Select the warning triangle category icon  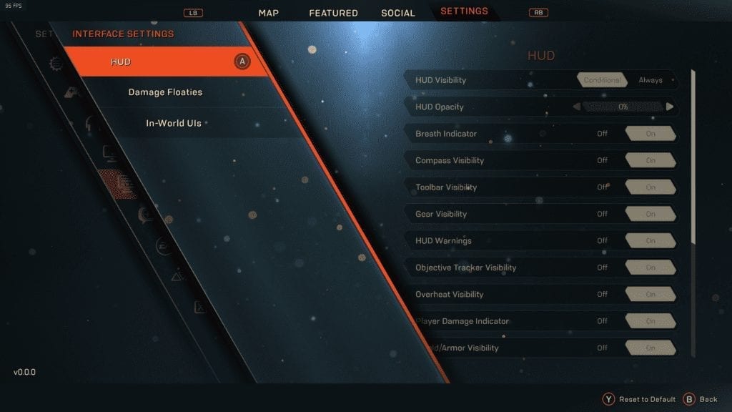(177, 276)
